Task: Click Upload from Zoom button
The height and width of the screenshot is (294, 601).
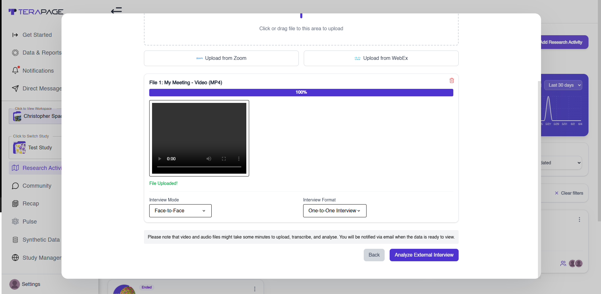Action: (221, 58)
